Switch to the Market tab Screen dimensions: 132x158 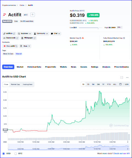coord(20,67)
